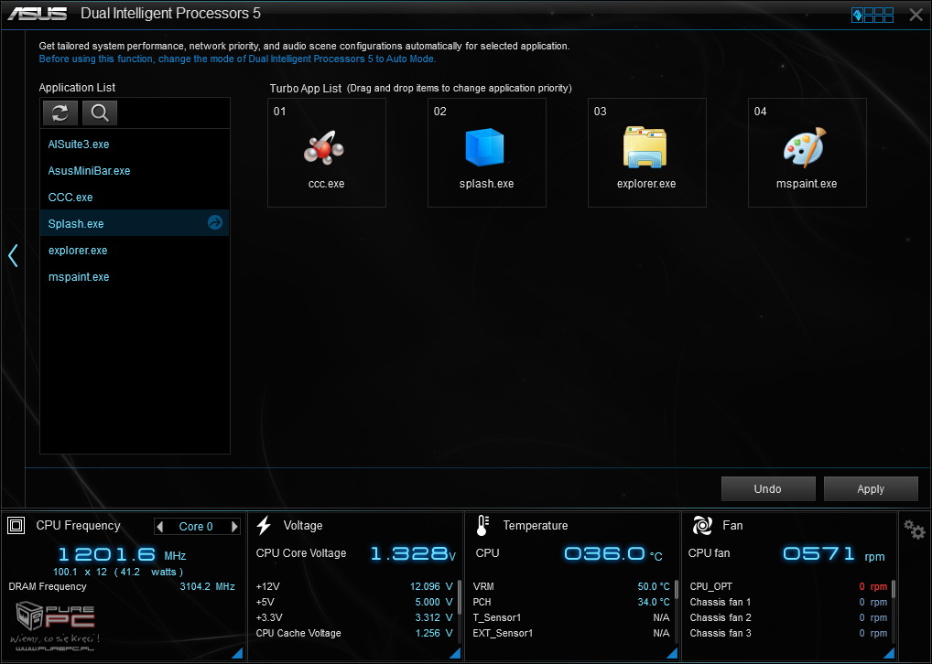Click the +3.3V voltage value 3.312
This screenshot has width=932, height=664.
(x=433, y=617)
